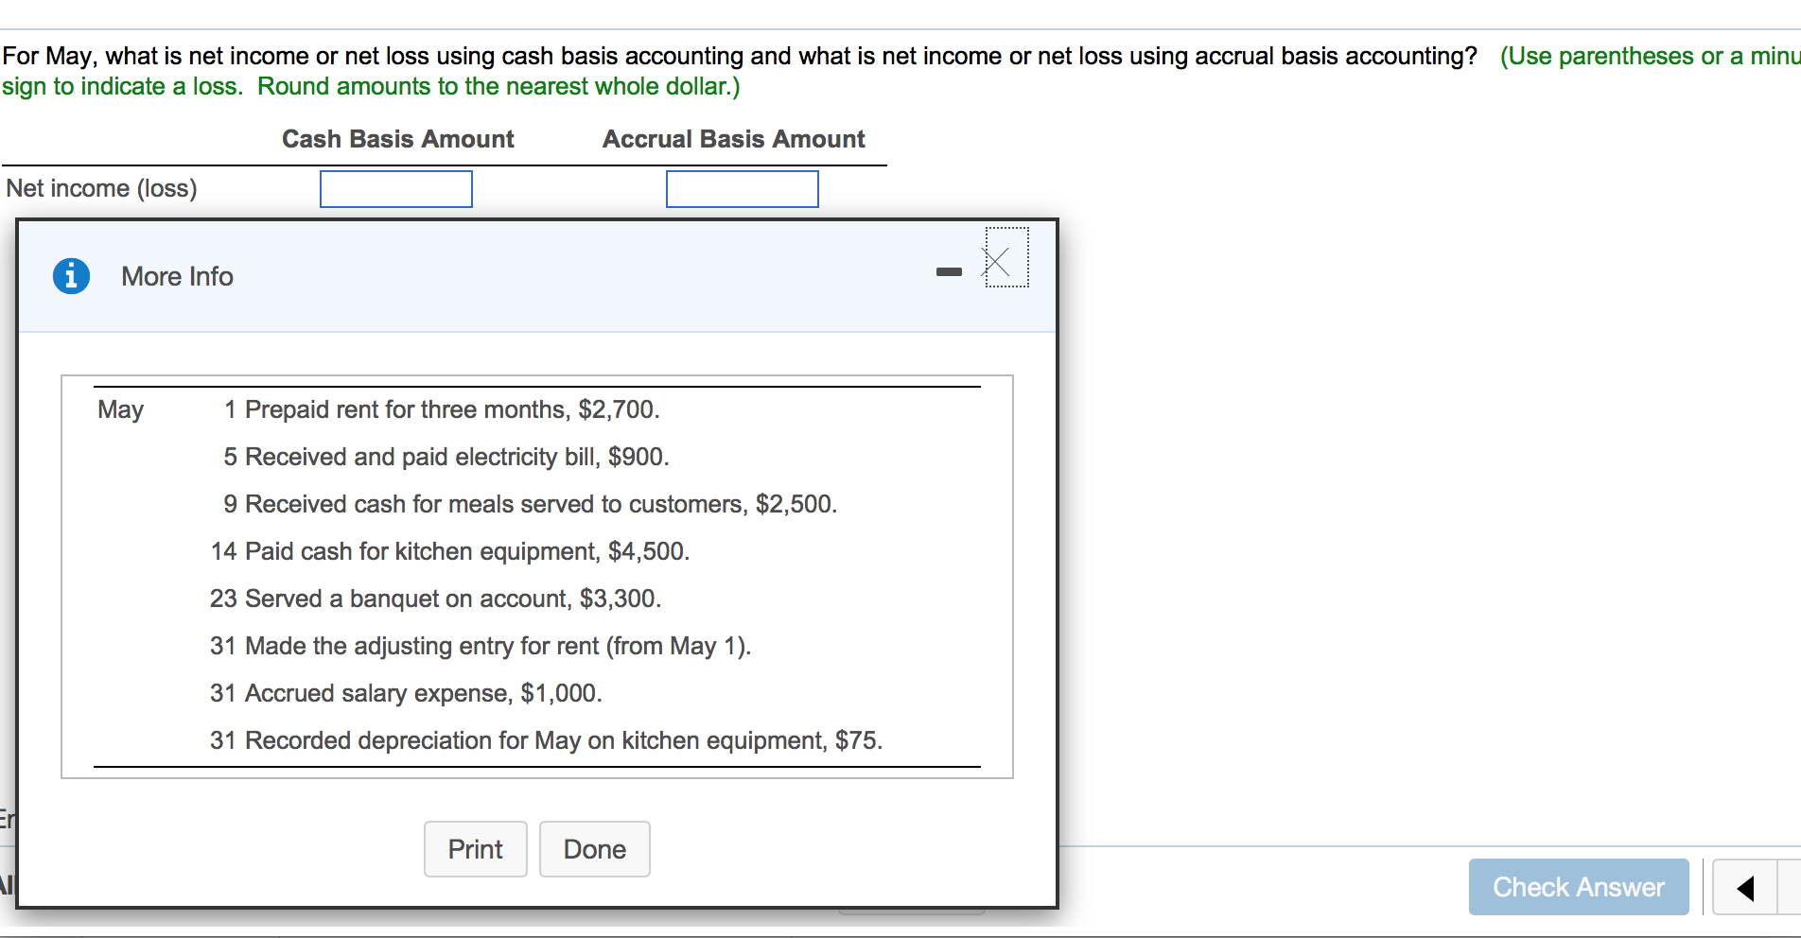1801x938 pixels.
Task: Click the printer action labeled Print
Action: [475, 848]
